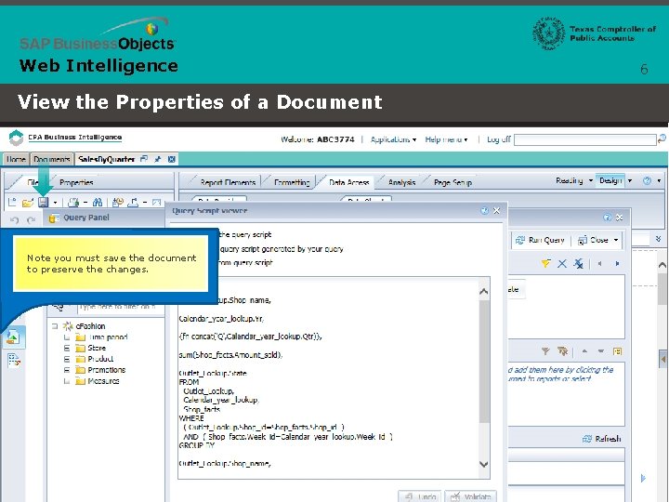Redo the last action
The height and width of the screenshot is (502, 669).
(32, 219)
